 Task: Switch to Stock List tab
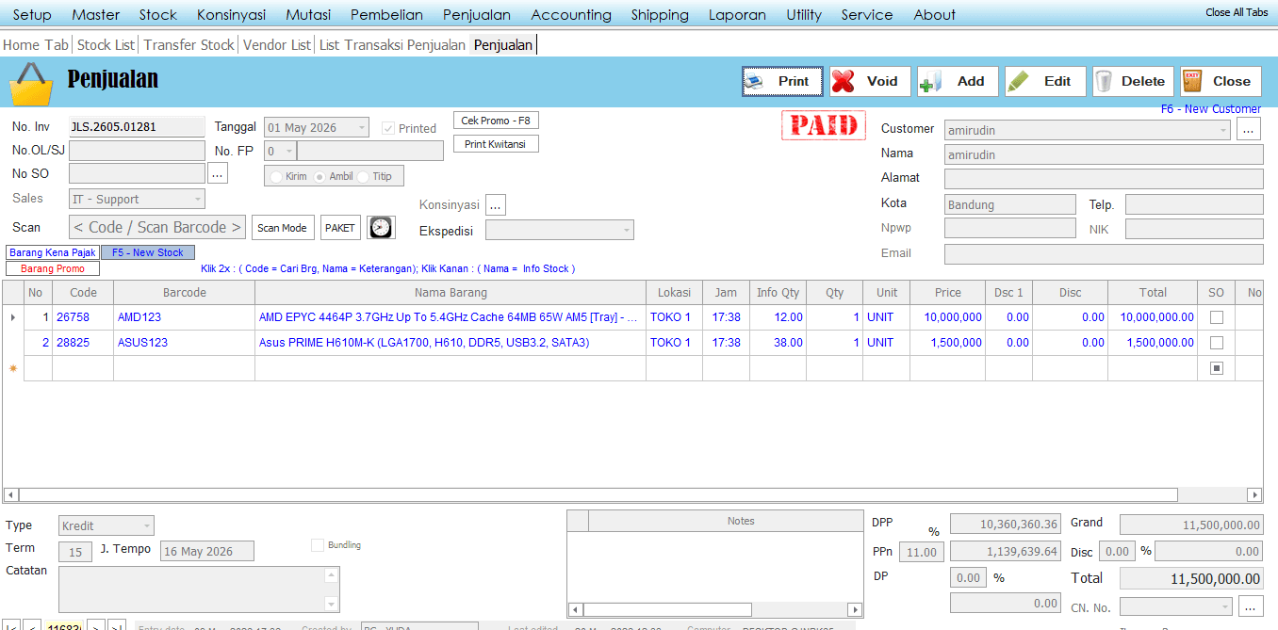(106, 44)
